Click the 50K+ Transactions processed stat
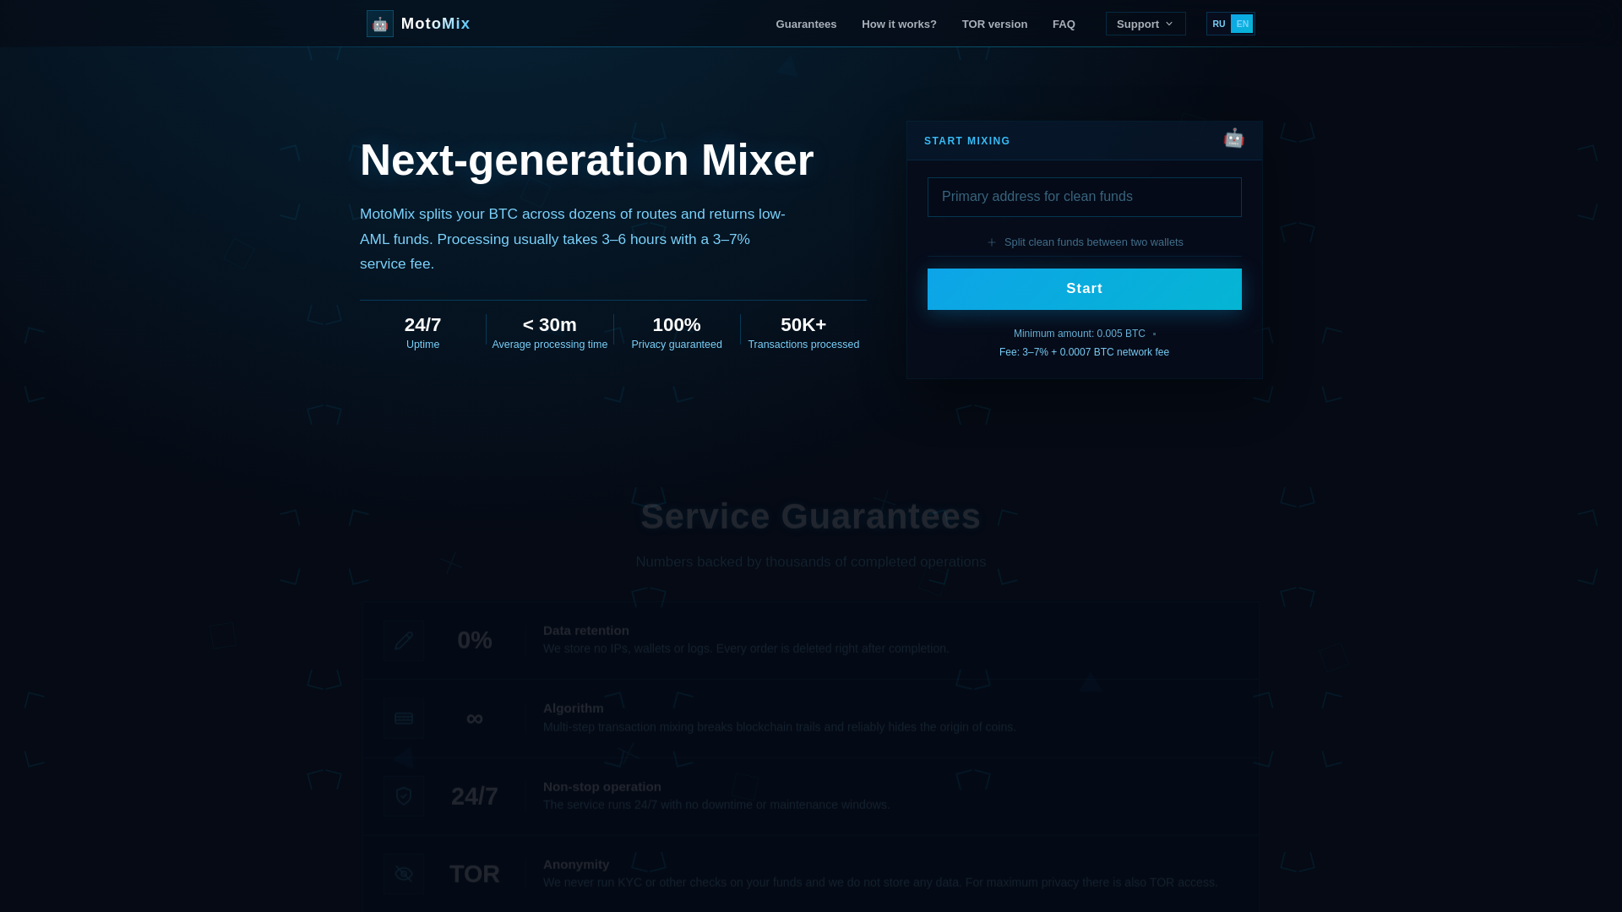Viewport: 1622px width, 912px height. [803, 333]
